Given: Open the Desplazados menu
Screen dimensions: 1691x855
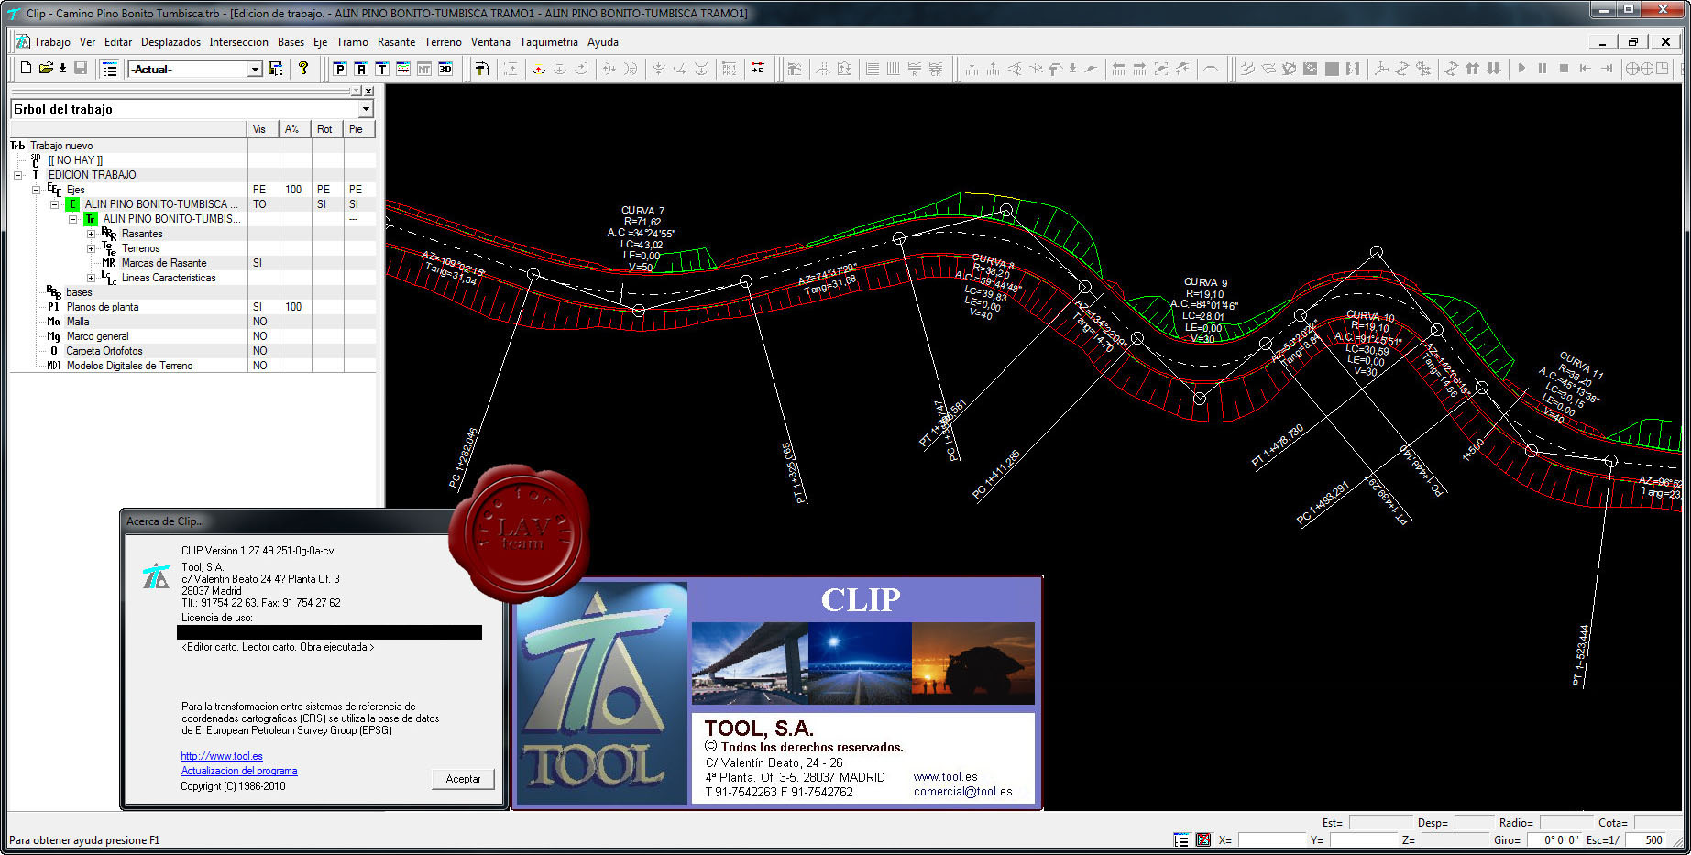Looking at the screenshot, I should 170,42.
